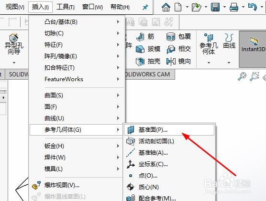This screenshot has width=266, height=201.
Task: Click the Save floppy disk icon
Action: [x=215, y=7]
